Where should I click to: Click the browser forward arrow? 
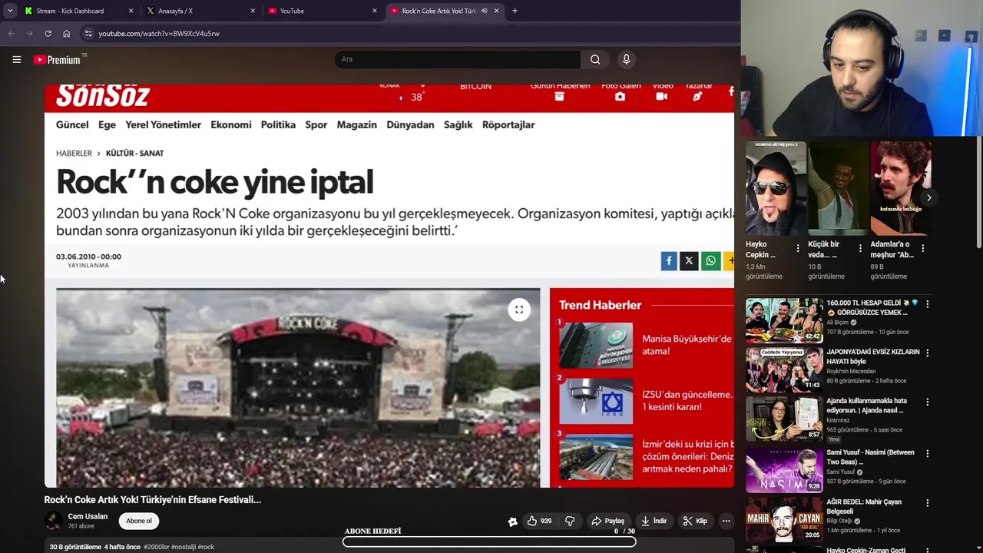click(x=29, y=34)
